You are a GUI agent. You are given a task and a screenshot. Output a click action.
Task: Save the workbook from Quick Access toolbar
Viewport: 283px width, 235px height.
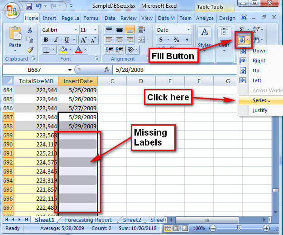click(29, 6)
